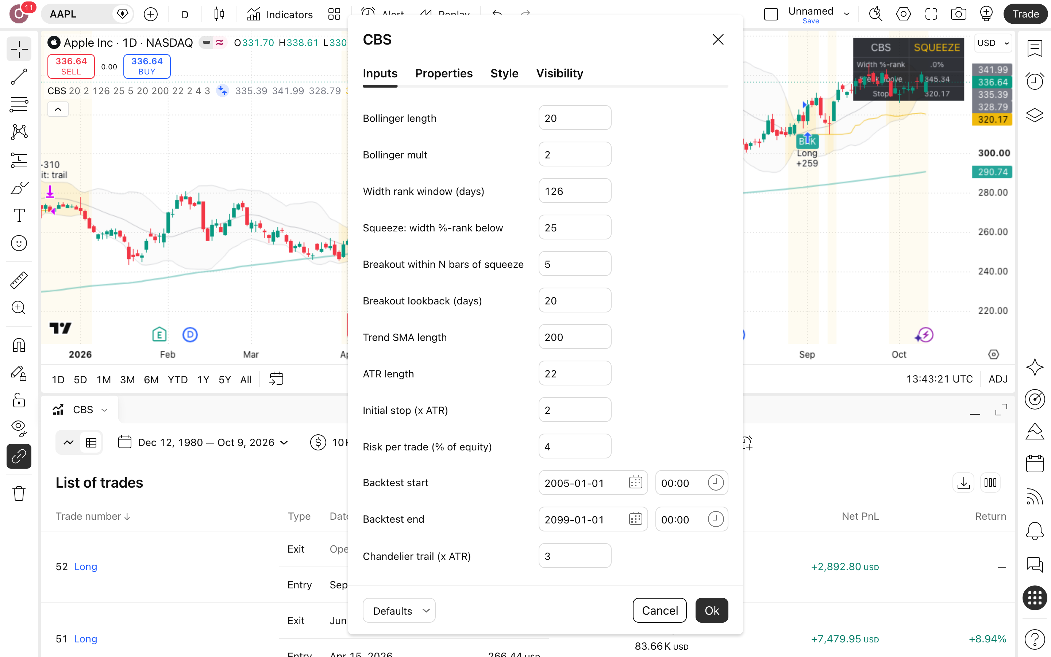Viewport: 1051px width, 657px height.
Task: Open USD currency dropdown
Action: pos(993,43)
